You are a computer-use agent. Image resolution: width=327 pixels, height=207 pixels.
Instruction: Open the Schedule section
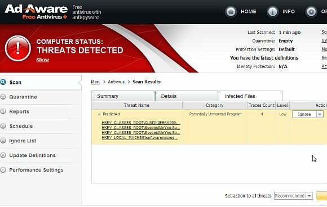(x=41, y=126)
